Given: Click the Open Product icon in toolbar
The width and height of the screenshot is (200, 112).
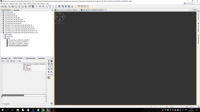Looking at the screenshot, I should tap(2, 6).
